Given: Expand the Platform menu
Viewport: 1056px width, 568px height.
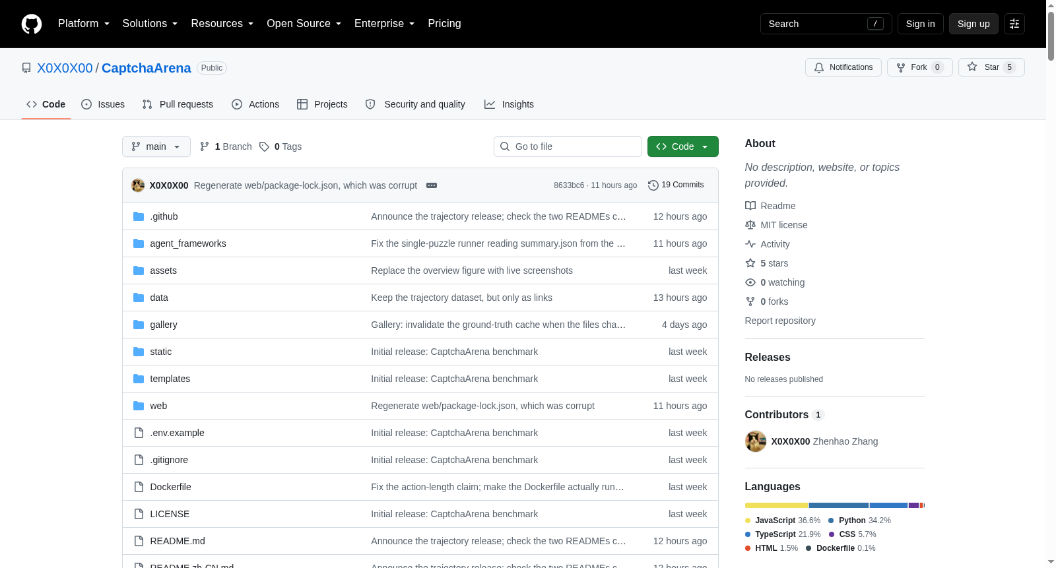Looking at the screenshot, I should (x=84, y=24).
